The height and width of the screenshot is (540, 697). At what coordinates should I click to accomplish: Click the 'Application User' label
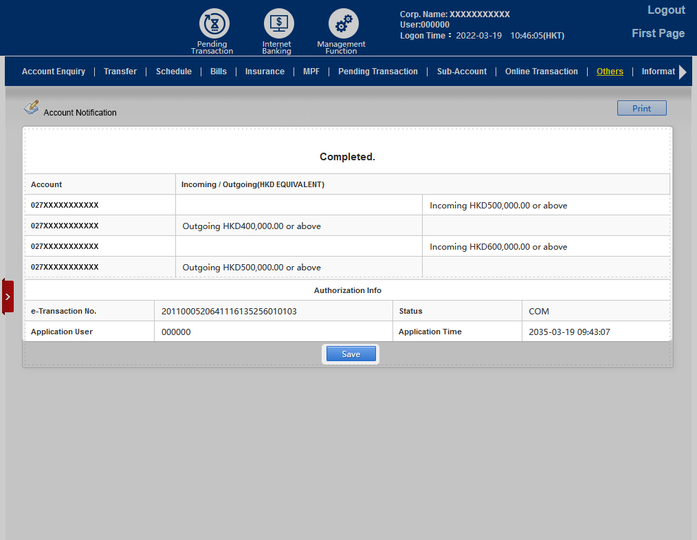pos(62,332)
